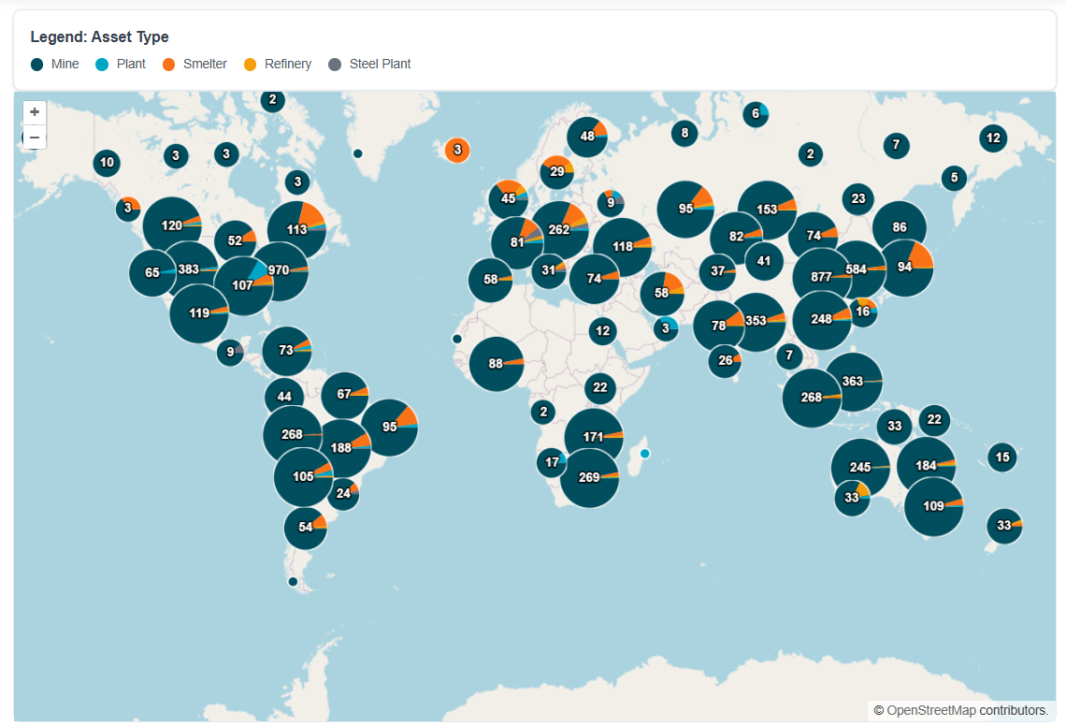
Task: Open the 88 cluster in West Africa
Action: tap(497, 364)
